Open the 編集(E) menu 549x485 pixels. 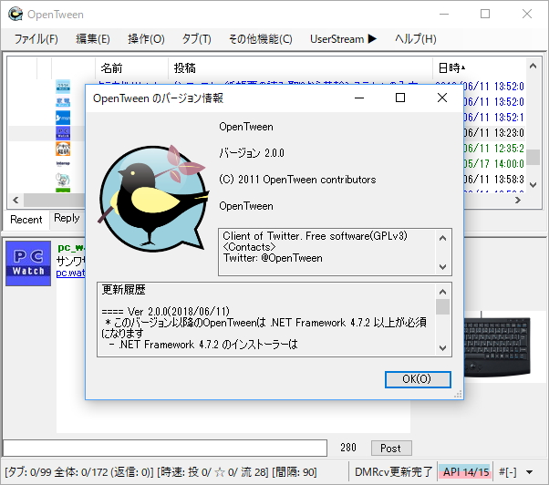[x=93, y=39]
